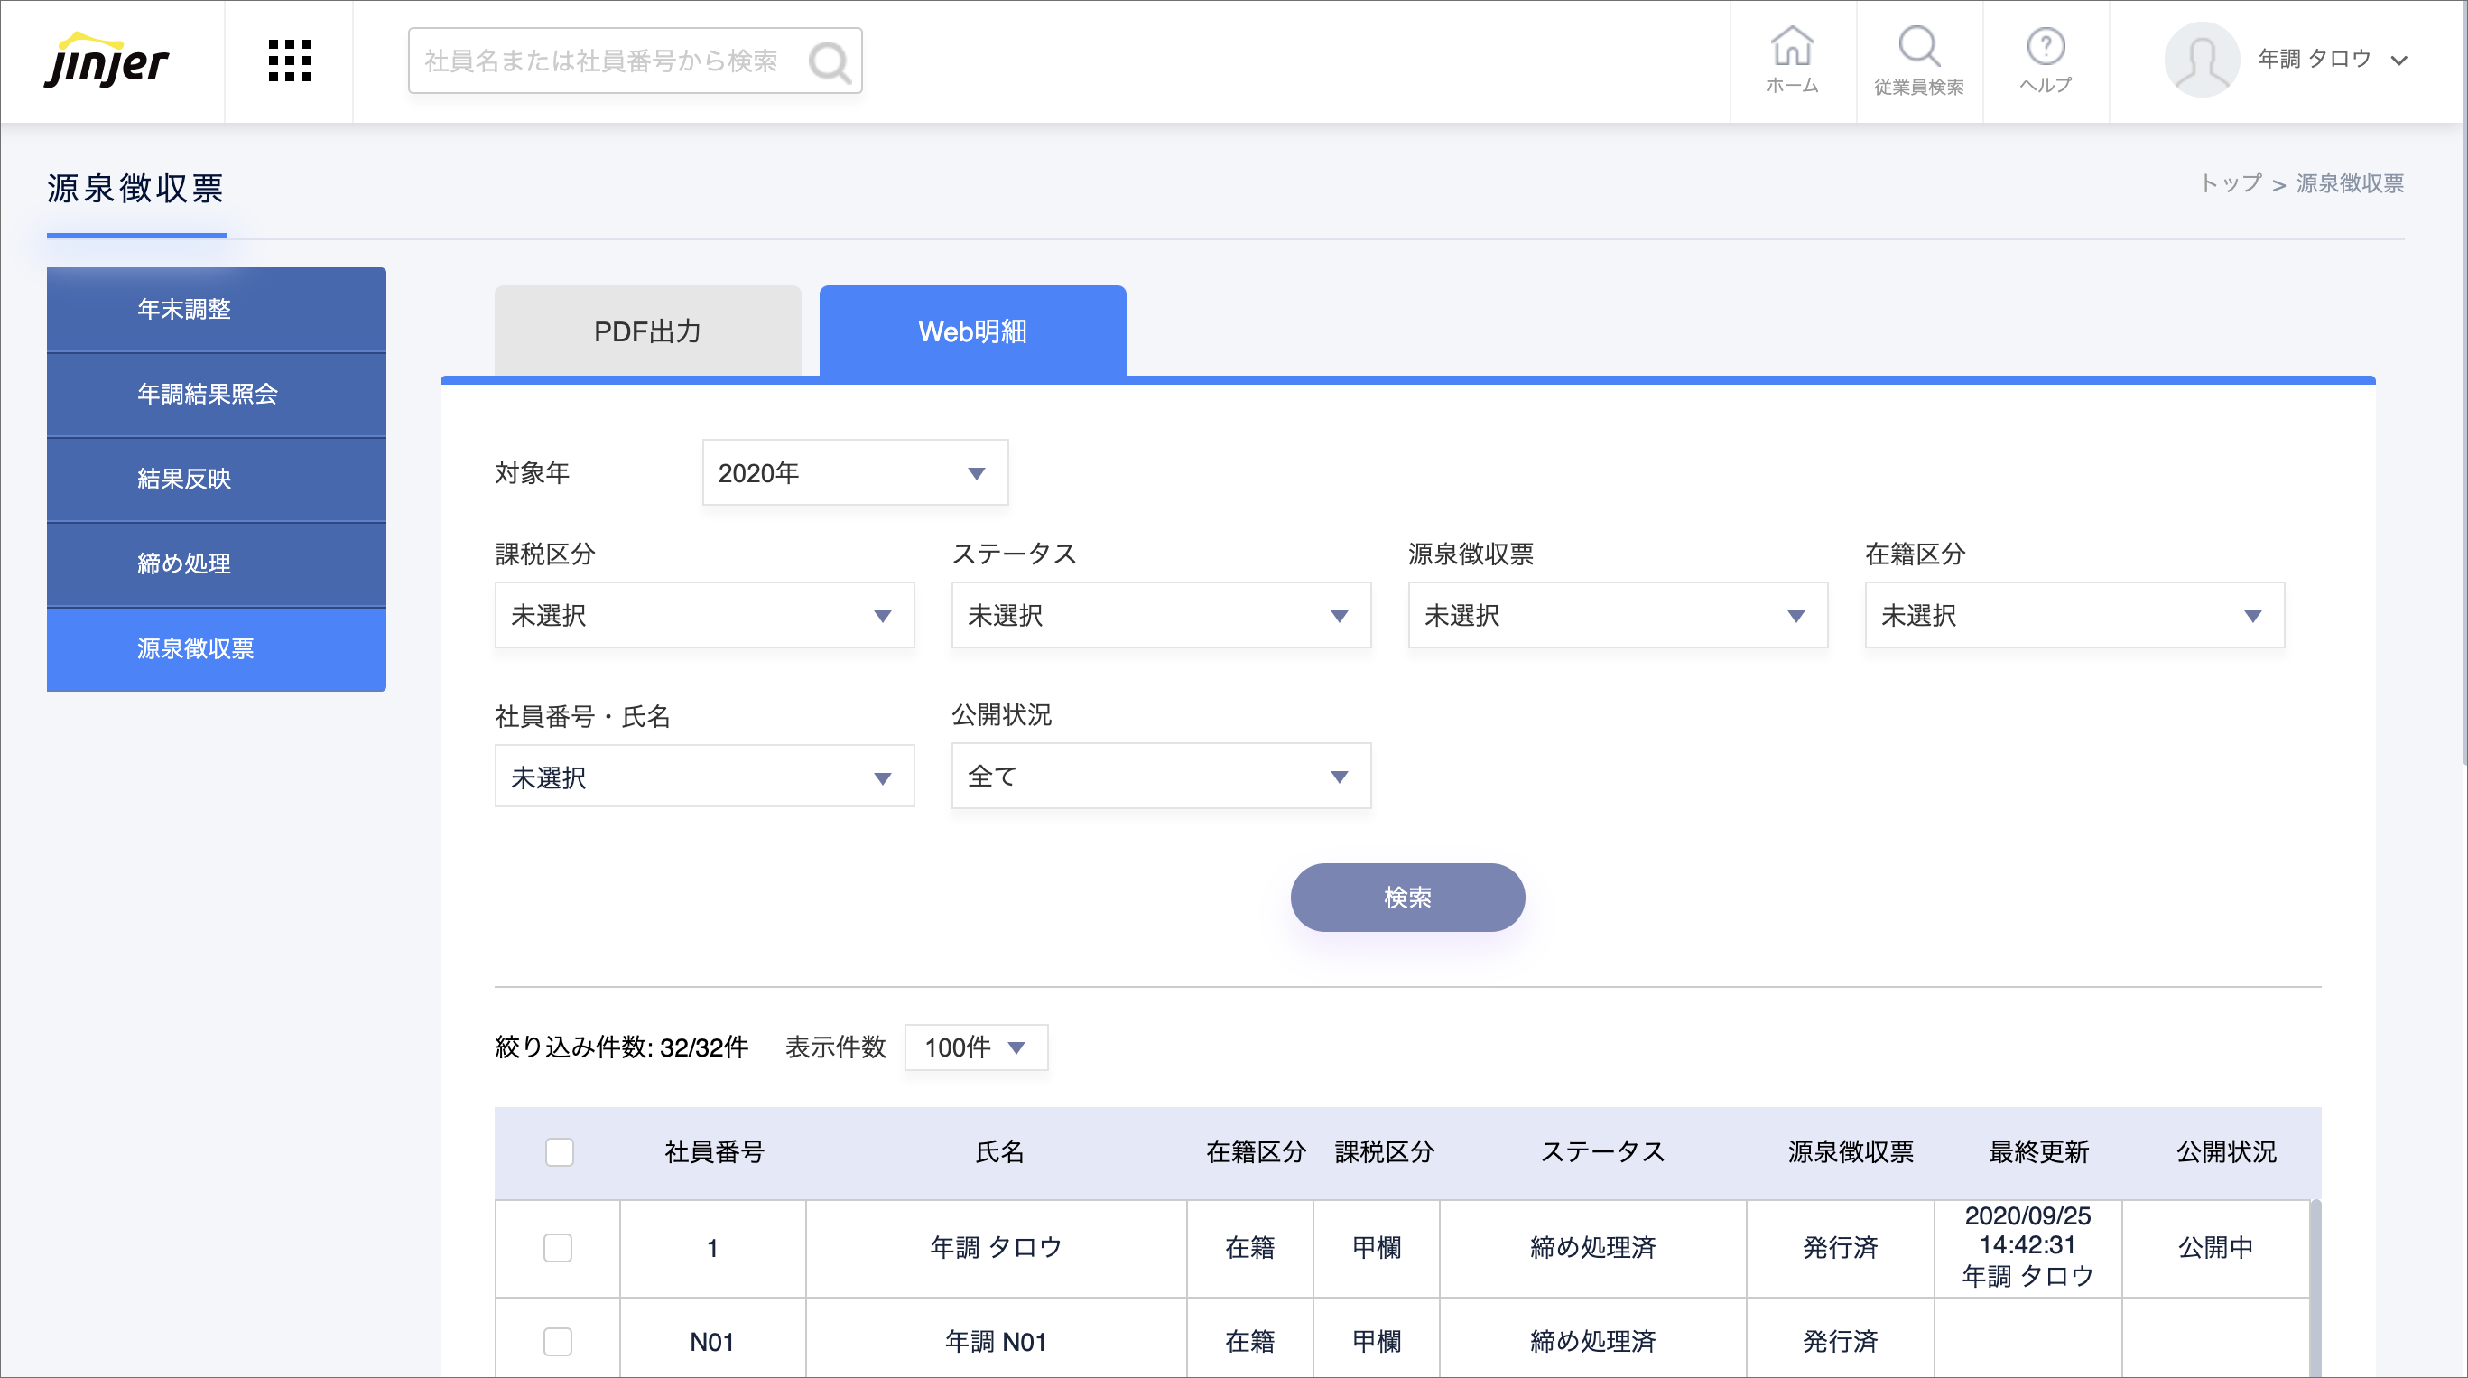Click the user avatar icon
This screenshot has width=2468, height=1378.
(2201, 60)
